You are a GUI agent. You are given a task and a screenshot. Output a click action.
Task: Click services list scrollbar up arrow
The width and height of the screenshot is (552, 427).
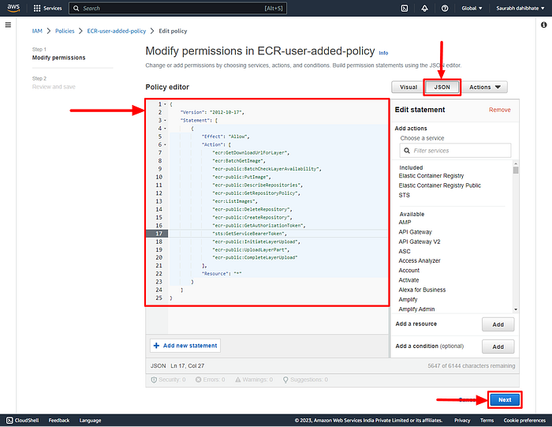pyautogui.click(x=516, y=163)
